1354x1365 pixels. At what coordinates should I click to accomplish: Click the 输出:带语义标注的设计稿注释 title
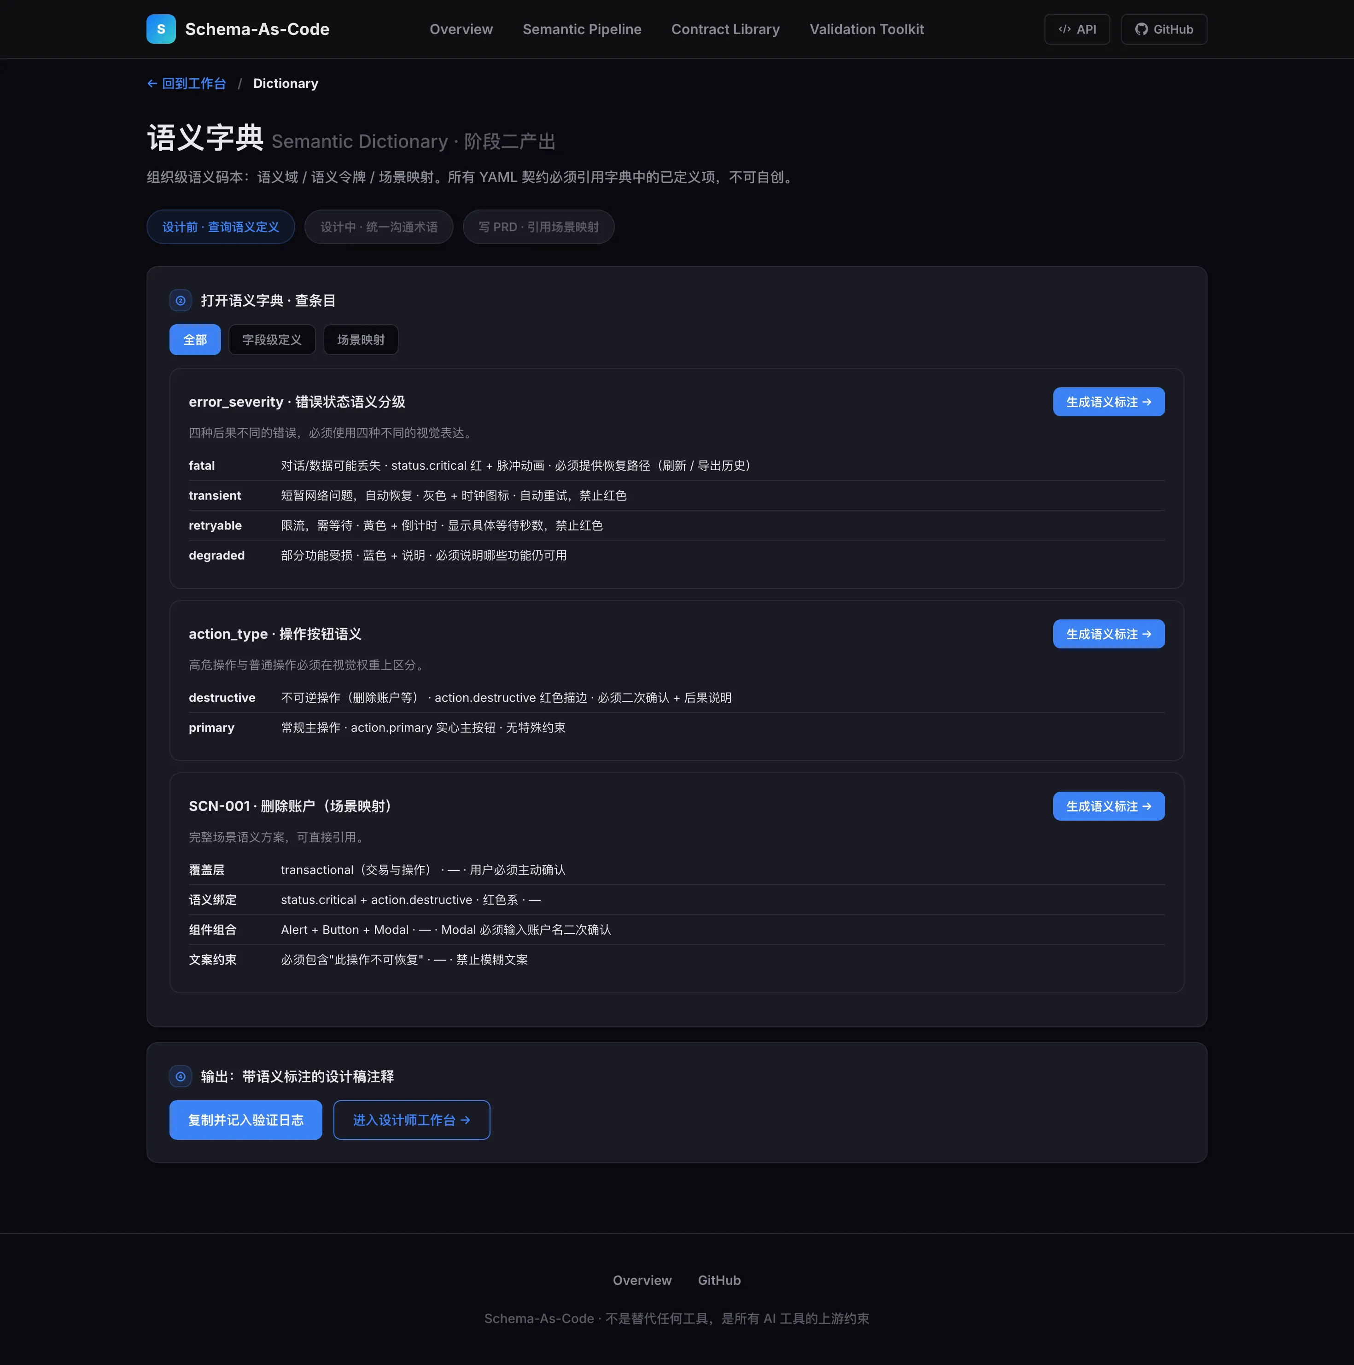pyautogui.click(x=298, y=1076)
